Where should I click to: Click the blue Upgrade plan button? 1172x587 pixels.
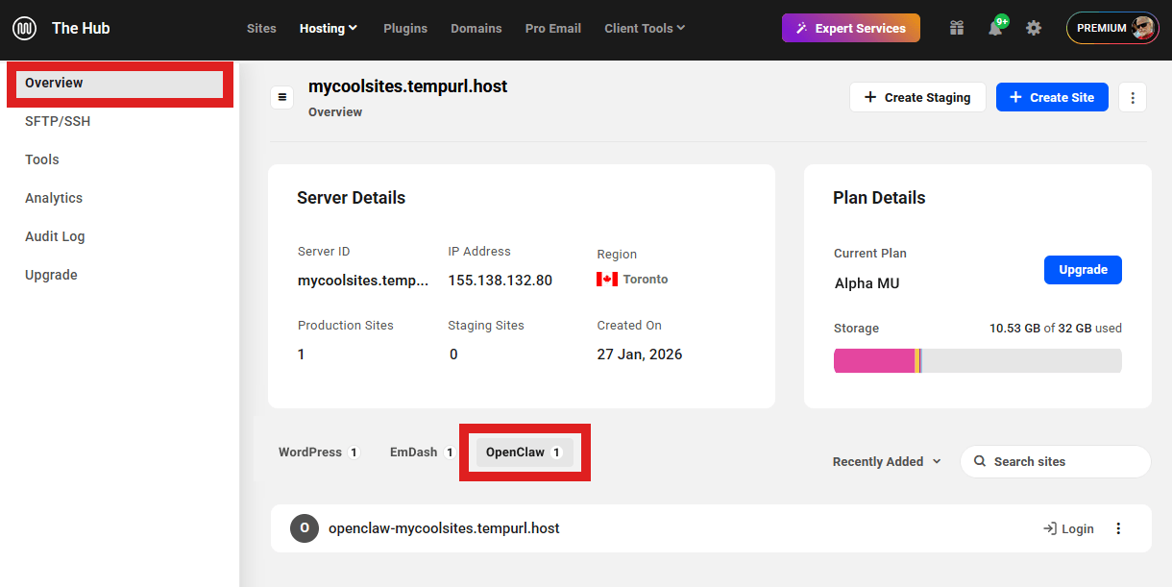(x=1083, y=270)
